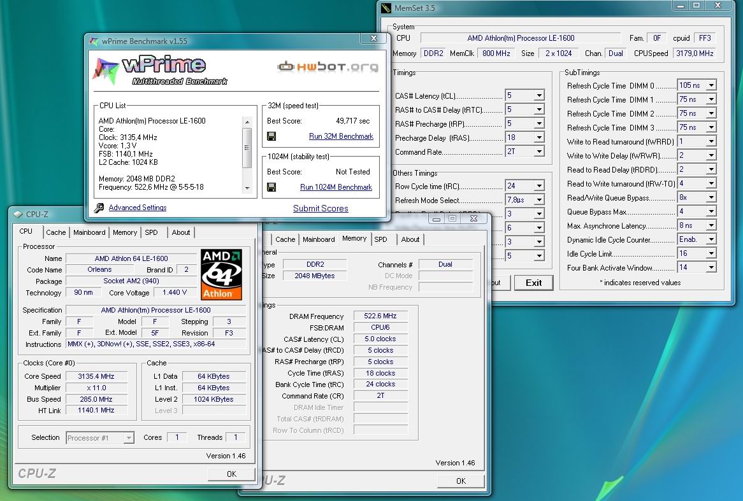Switch to About tab in front CPU-Z window

(181, 232)
